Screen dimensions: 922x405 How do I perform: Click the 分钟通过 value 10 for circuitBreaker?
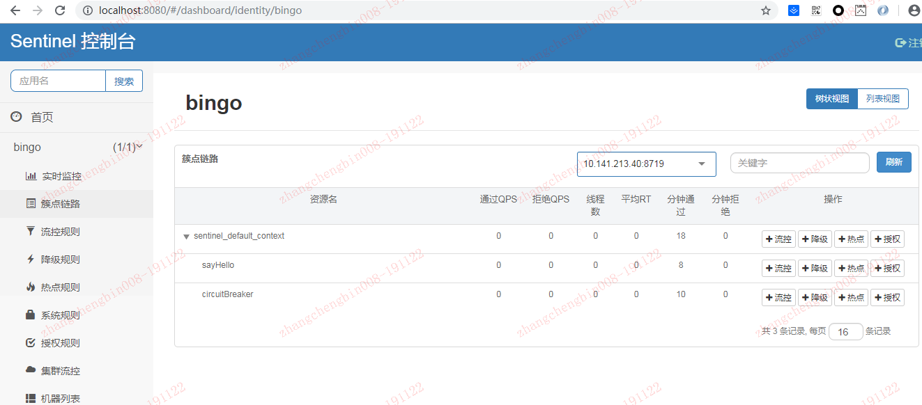click(681, 294)
